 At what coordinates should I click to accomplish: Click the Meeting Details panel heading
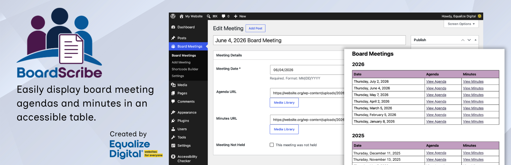[229, 55]
